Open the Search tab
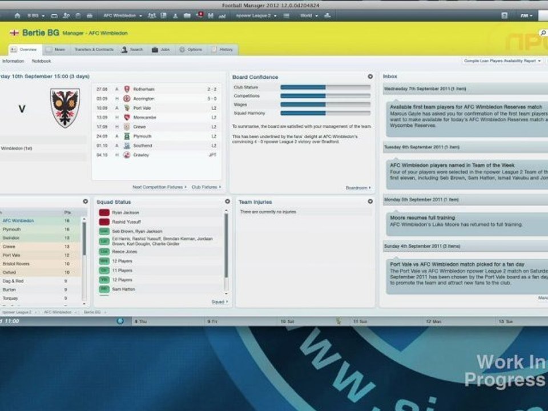548x411 pixels. click(132, 50)
